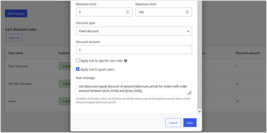Click the modal scrollbar down arrow

click(200, 112)
